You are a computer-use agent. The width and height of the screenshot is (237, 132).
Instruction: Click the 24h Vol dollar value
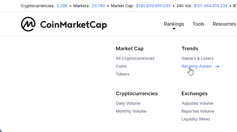pos(211,6)
